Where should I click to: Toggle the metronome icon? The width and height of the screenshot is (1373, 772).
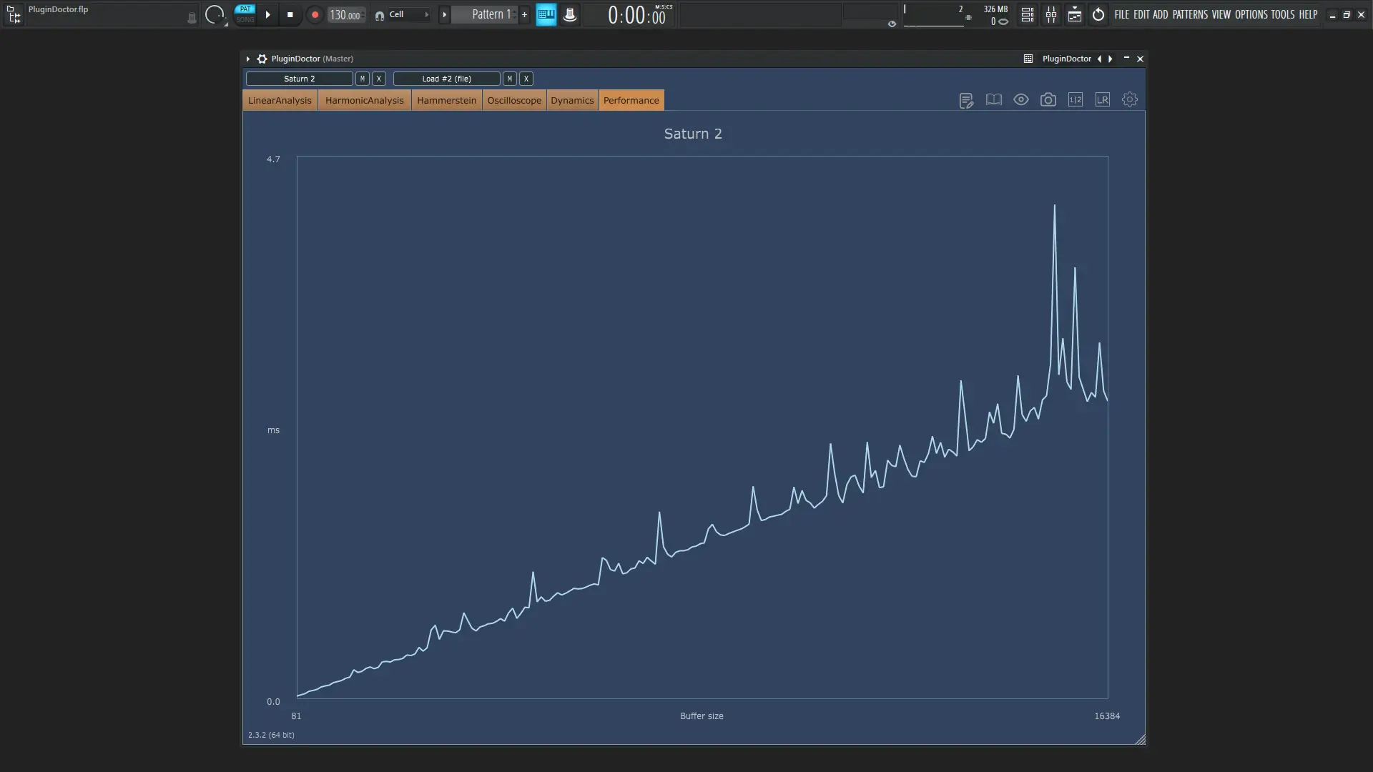click(x=570, y=14)
